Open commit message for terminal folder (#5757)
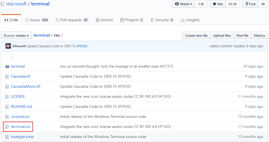269x142 pixels. click(116, 66)
